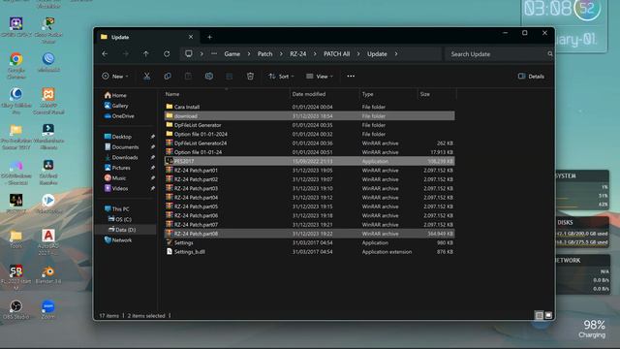Open the New dropdown menu
This screenshot has height=349, width=620.
115,77
